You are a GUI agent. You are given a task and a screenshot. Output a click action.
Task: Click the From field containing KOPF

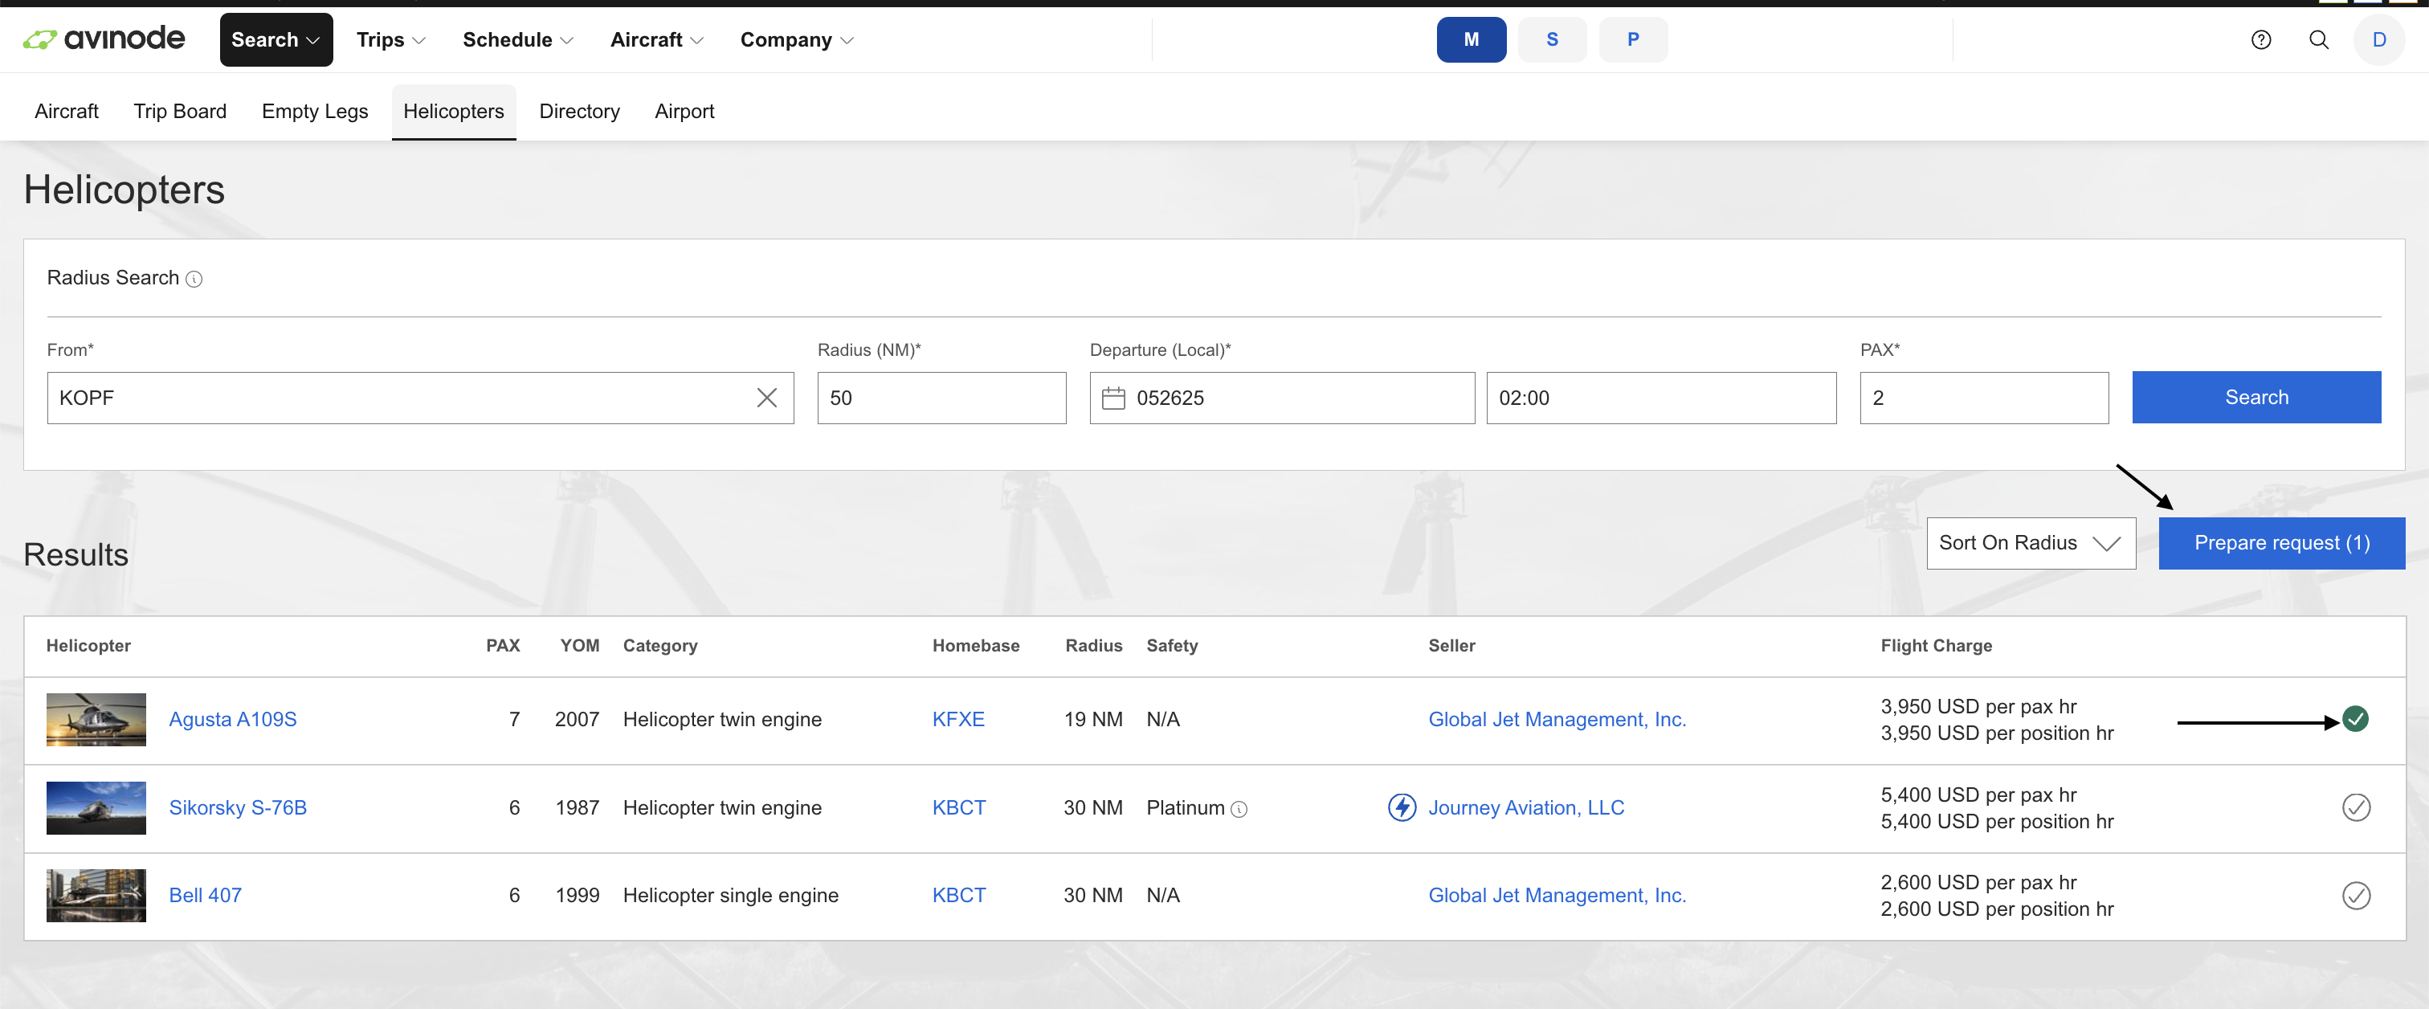(x=421, y=398)
